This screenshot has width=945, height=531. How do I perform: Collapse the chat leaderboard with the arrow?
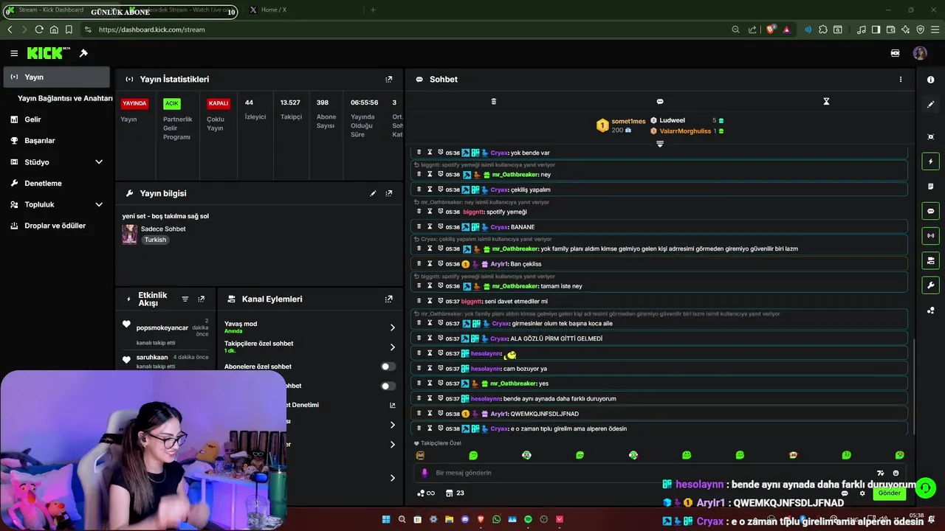(x=660, y=144)
